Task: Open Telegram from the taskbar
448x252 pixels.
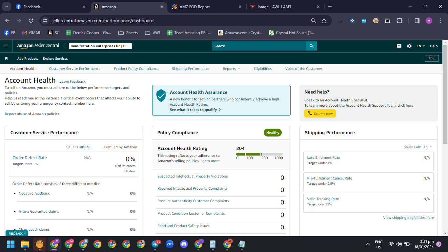Action: tap(155, 244)
